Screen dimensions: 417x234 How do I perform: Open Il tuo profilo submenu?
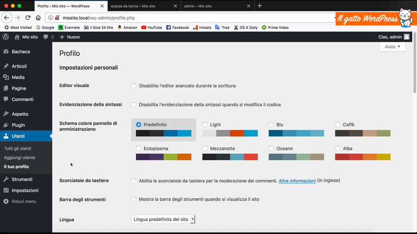coord(16,166)
